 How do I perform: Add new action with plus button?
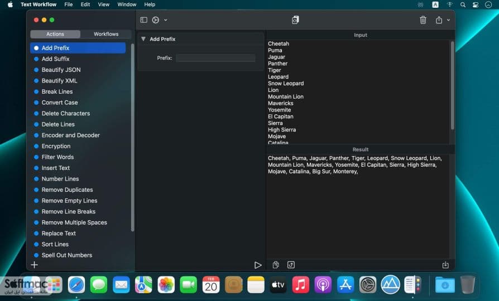[x=35, y=265]
